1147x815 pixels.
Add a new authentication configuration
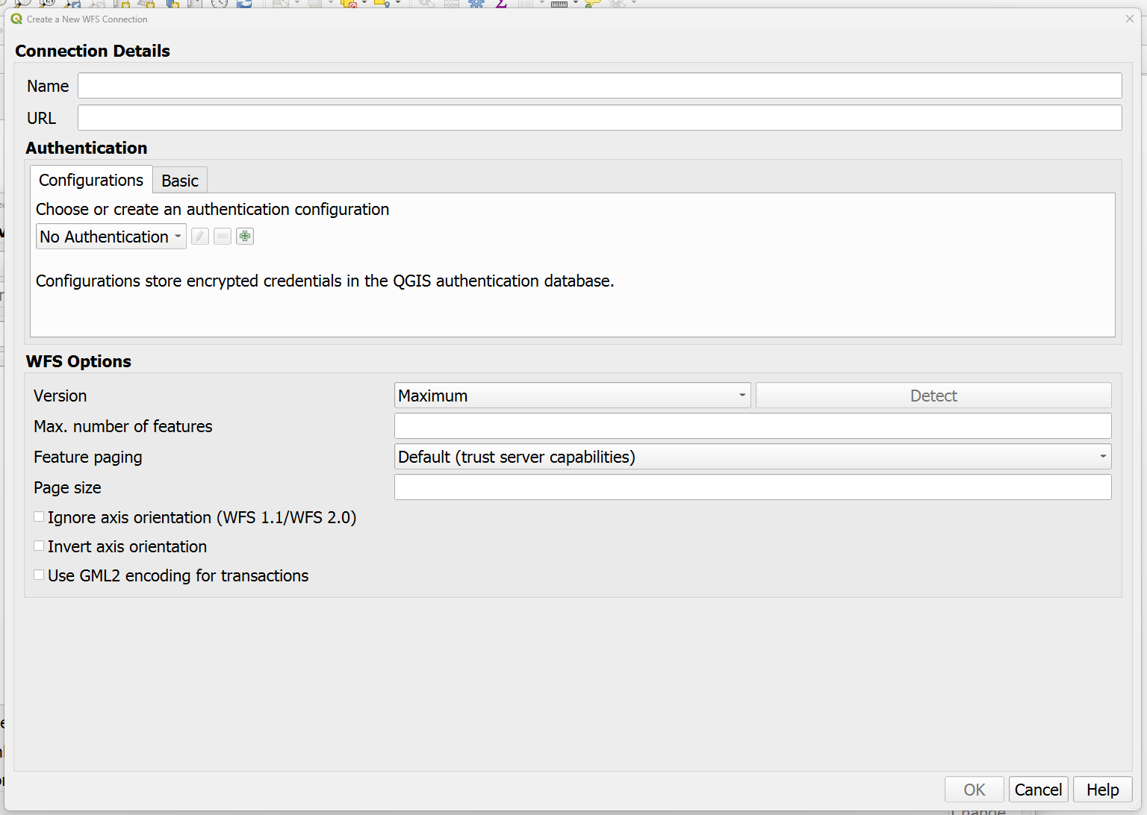tap(245, 237)
